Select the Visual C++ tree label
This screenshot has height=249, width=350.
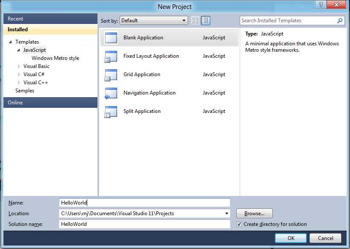35,83
